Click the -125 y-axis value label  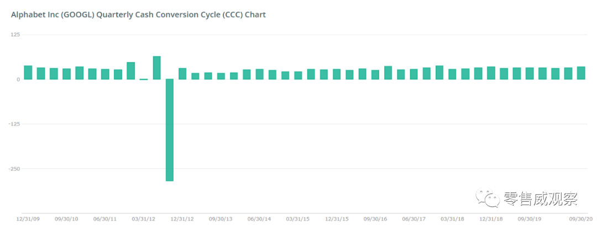(x=14, y=124)
